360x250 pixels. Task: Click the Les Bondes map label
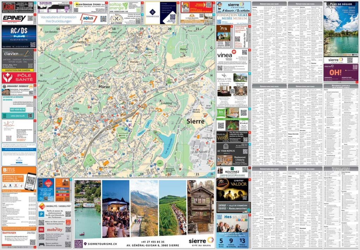(x=51, y=32)
